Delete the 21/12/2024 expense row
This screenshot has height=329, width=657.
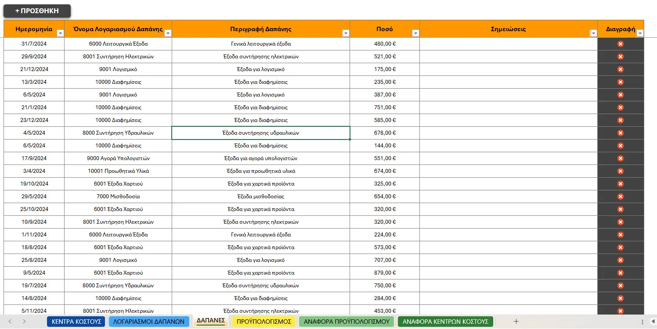tap(621, 69)
